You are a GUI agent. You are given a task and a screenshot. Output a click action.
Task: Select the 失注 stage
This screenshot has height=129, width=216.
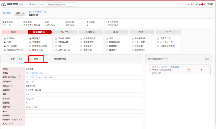168,32
